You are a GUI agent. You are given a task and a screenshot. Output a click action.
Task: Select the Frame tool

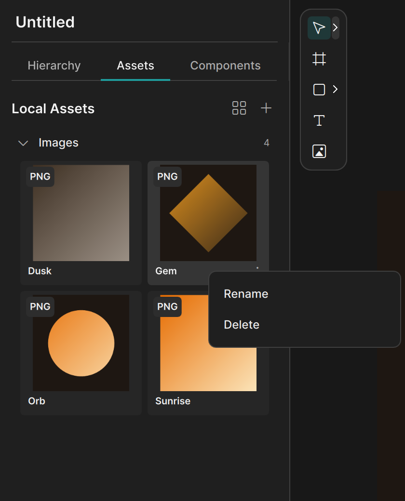(319, 59)
